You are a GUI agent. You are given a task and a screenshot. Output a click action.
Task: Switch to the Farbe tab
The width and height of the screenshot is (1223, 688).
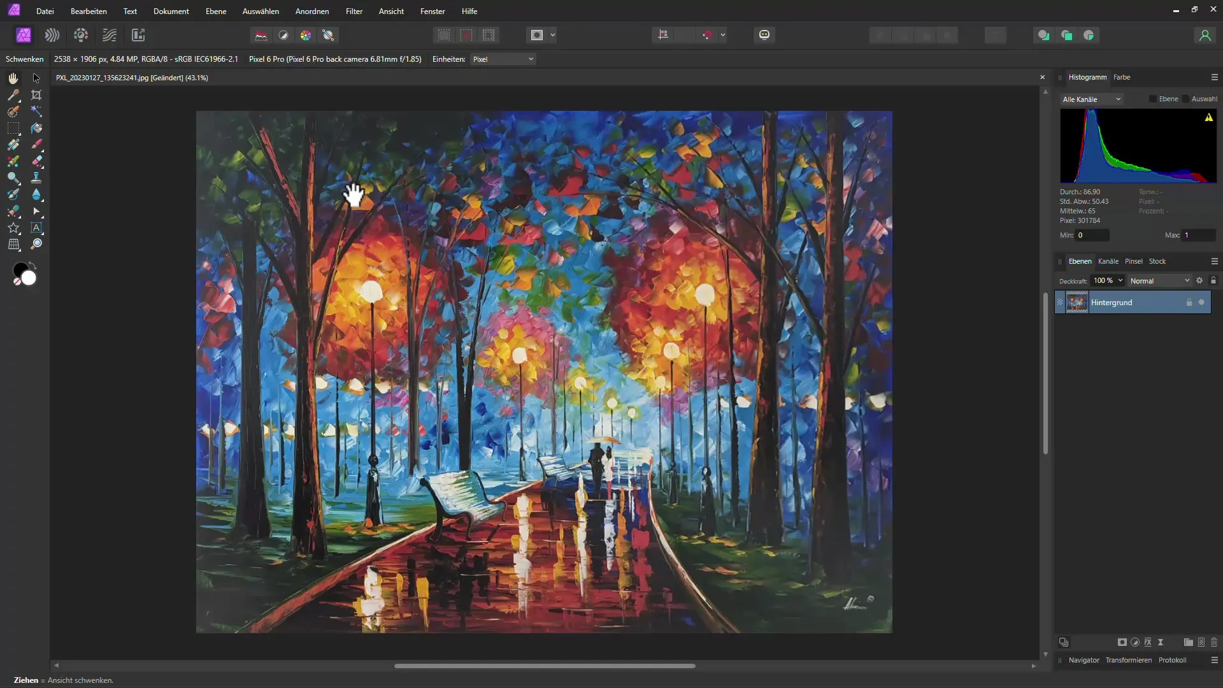(1122, 77)
